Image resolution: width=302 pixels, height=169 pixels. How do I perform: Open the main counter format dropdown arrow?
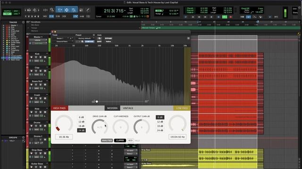(125, 11)
